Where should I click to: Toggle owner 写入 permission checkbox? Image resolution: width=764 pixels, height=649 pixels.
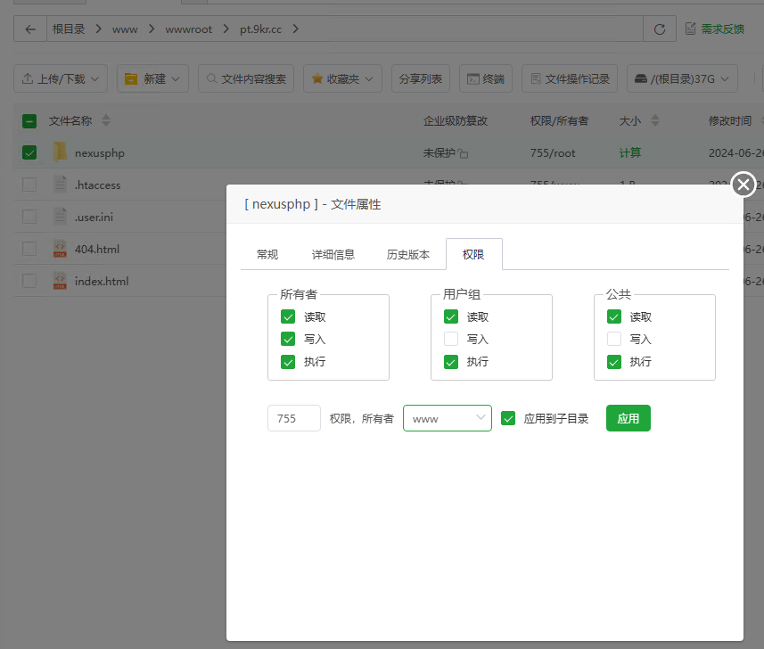pos(288,339)
